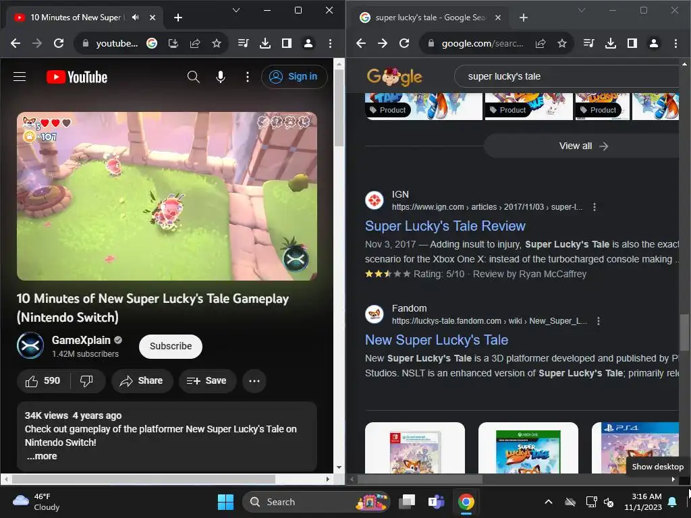Click the youtube address bar

[x=117, y=43]
